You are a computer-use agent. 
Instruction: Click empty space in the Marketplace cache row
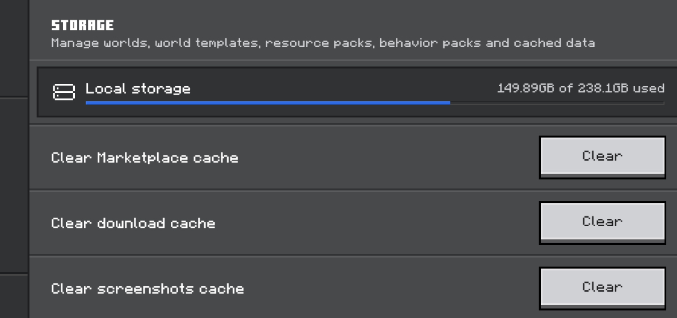click(x=389, y=158)
